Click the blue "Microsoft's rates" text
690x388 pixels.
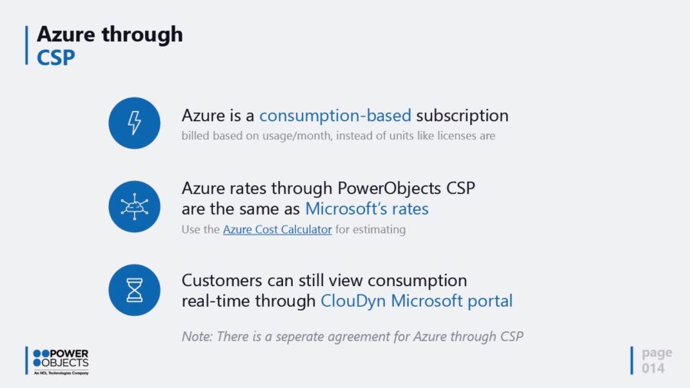(366, 209)
